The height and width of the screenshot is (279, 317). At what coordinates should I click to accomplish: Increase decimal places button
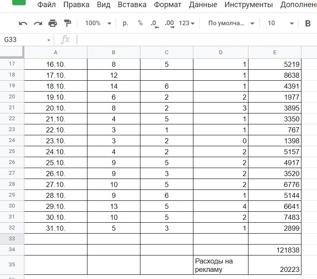169,24
